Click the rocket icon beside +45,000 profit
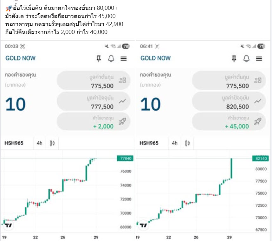The image size is (272, 241). tap(258, 121)
